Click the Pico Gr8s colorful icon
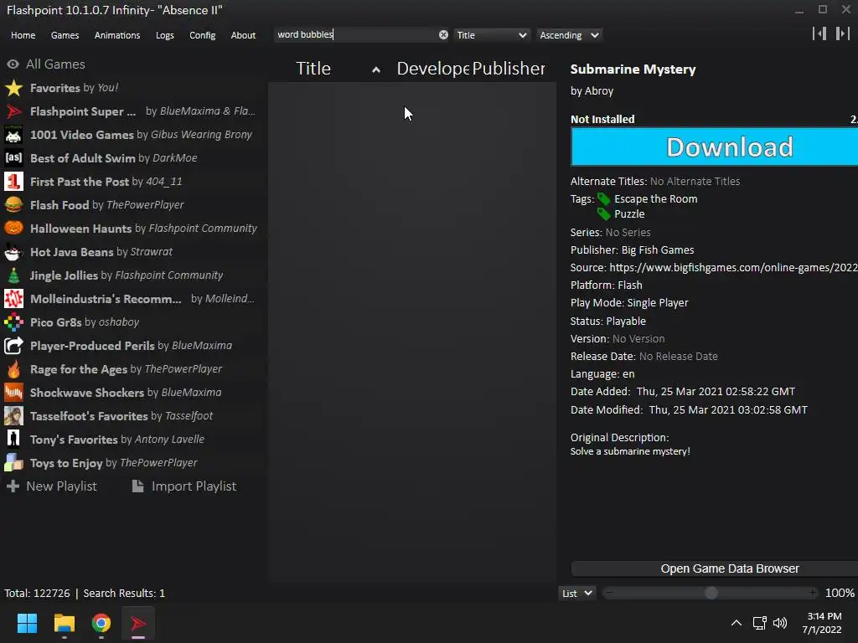858x643 pixels. coord(13,322)
